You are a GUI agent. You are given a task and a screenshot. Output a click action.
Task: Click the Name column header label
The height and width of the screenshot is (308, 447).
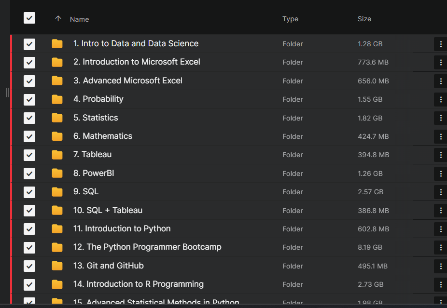pyautogui.click(x=79, y=19)
